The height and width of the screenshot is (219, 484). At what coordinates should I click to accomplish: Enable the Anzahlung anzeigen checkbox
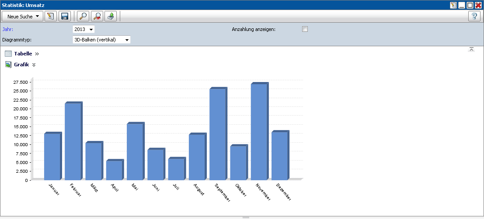tap(305, 29)
